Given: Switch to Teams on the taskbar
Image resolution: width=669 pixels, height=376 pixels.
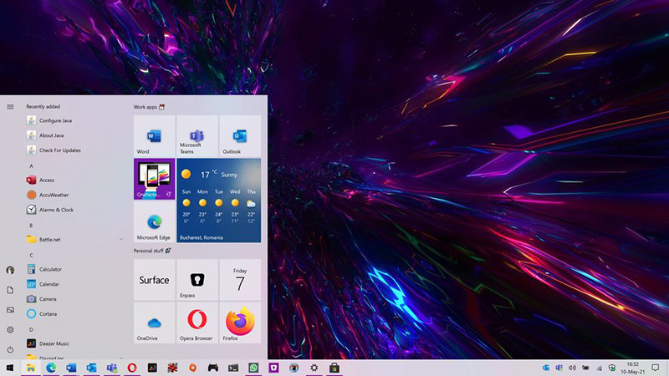Looking at the screenshot, I should pyautogui.click(x=112, y=368).
